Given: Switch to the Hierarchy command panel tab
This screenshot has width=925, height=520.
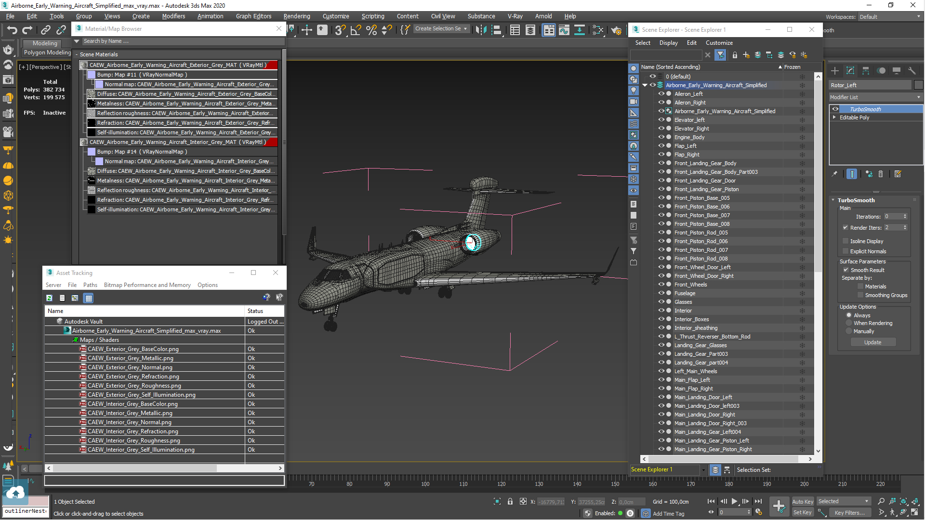Looking at the screenshot, I should click(x=866, y=71).
